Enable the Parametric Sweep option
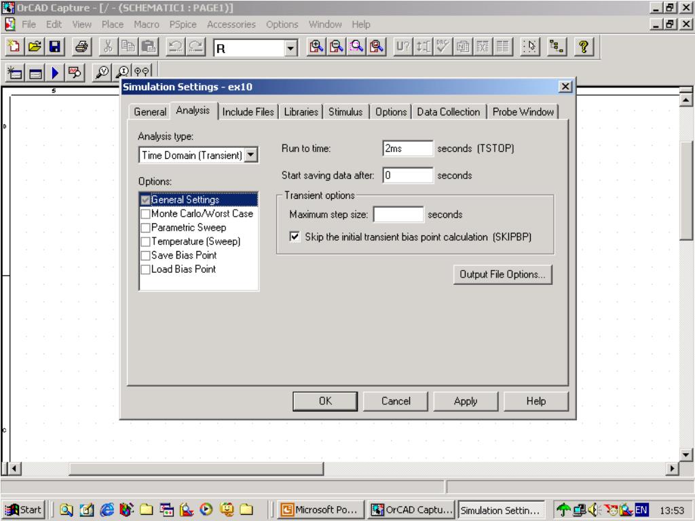Viewport: 695px width, 521px height. point(145,228)
